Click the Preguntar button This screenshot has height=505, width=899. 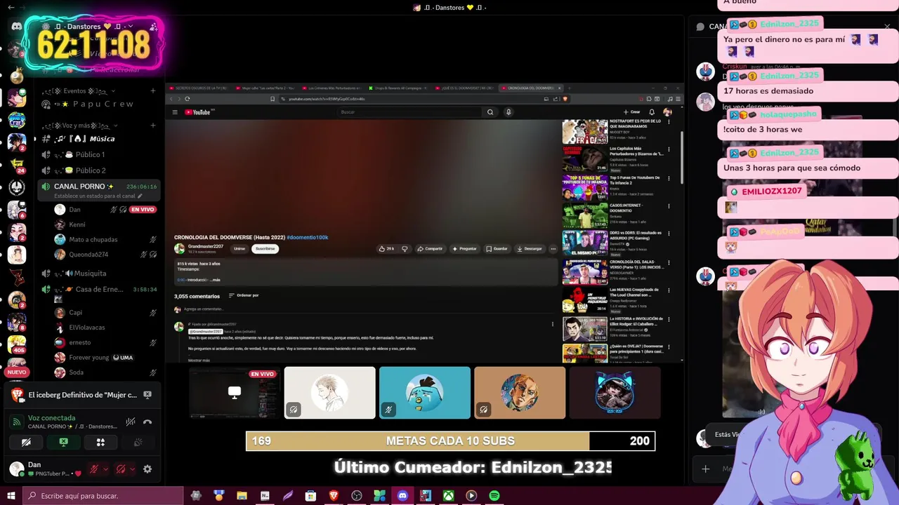464,249
